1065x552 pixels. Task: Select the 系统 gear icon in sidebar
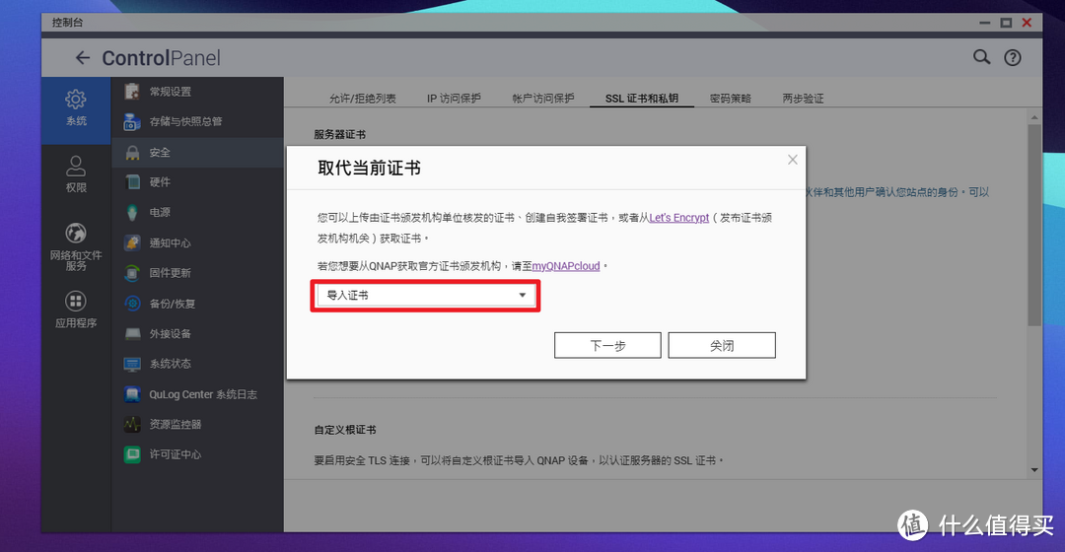(76, 100)
